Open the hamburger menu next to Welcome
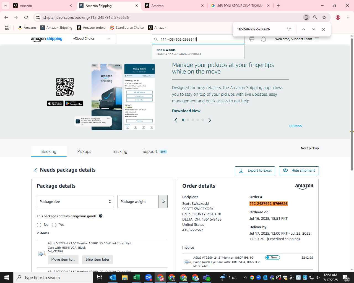This screenshot has width=354, height=283. tap(317, 39)
